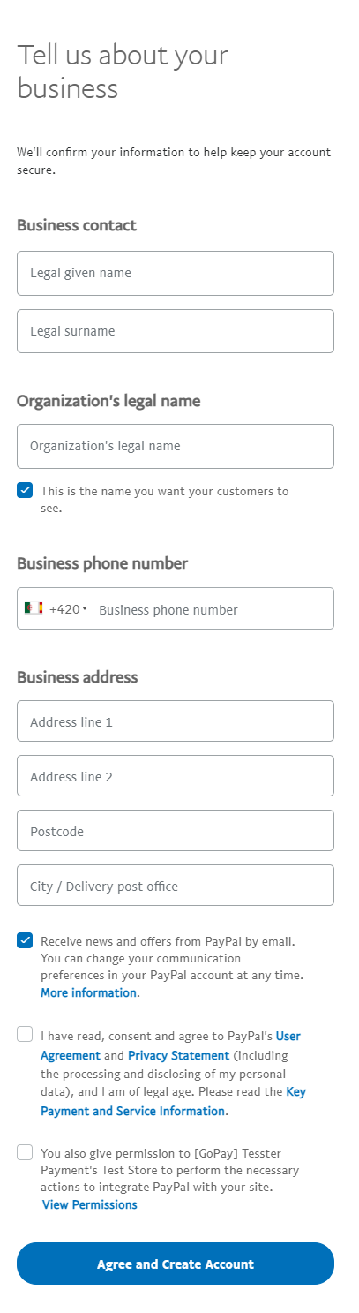Check the GoPay permission checkbox
This screenshot has height=1313, width=359.
(x=25, y=1152)
